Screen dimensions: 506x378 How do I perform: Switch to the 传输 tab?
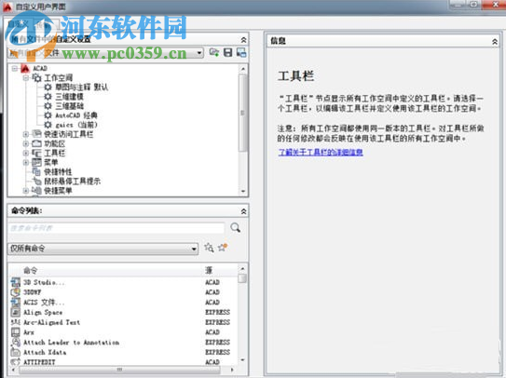point(47,25)
